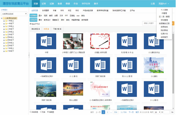Click the 下一页 pagination link

[131, 112]
